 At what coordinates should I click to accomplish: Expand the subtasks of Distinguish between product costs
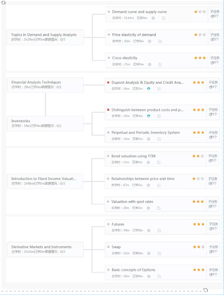point(213,112)
